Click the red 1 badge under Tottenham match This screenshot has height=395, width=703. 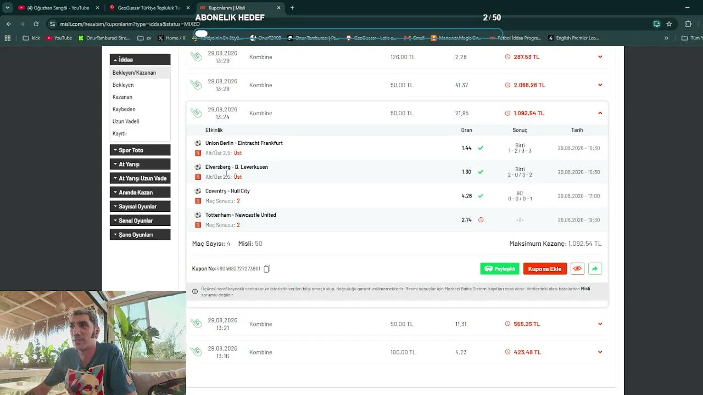coord(198,225)
